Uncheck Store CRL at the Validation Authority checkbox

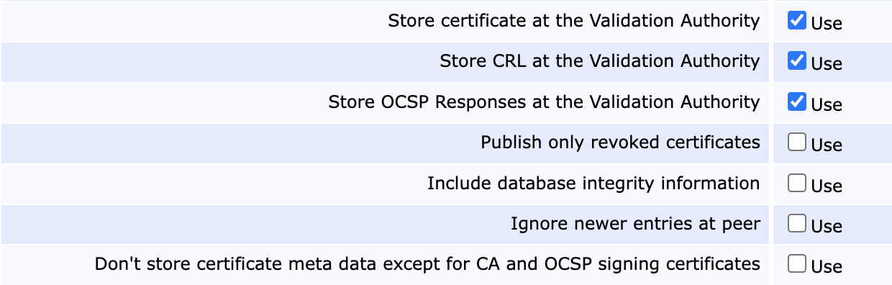(x=796, y=61)
